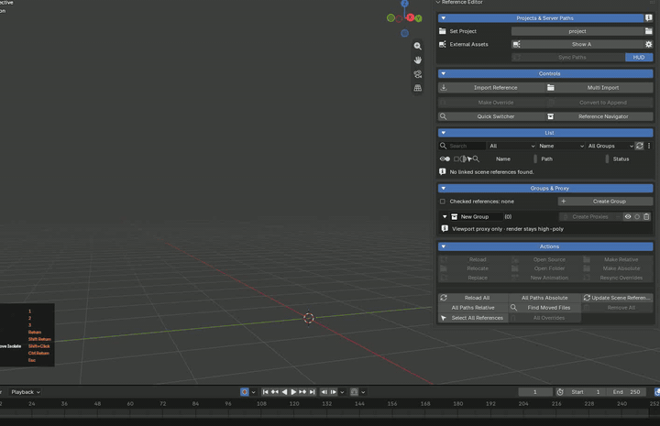Image resolution: width=660 pixels, height=426 pixels.
Task: Toggle New Group visibility eye
Action: point(628,216)
